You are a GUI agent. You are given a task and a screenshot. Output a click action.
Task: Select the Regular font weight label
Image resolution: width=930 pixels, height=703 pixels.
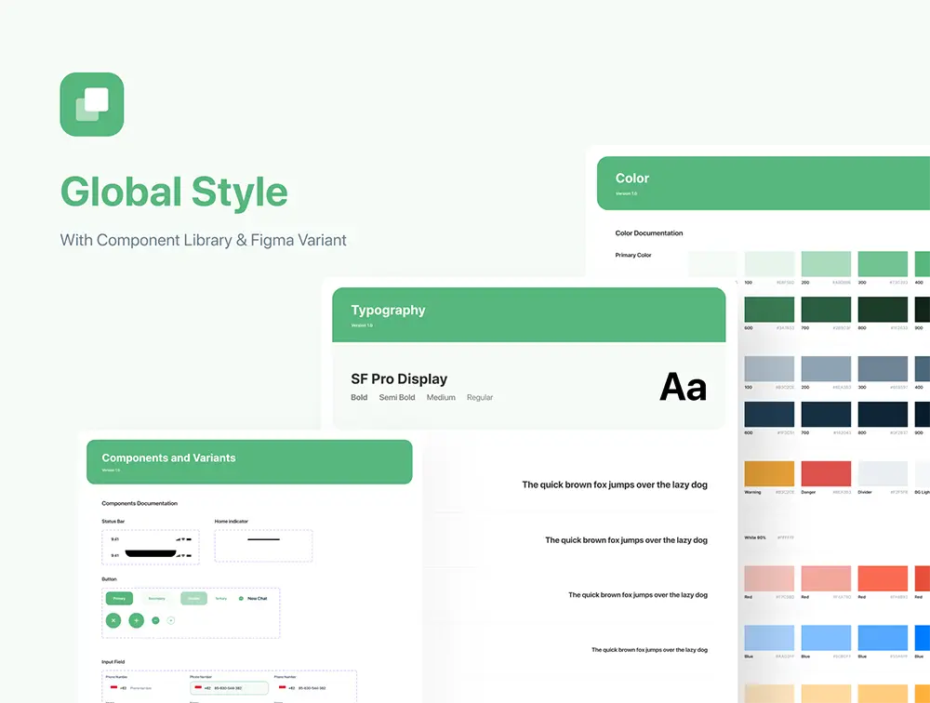click(x=480, y=398)
